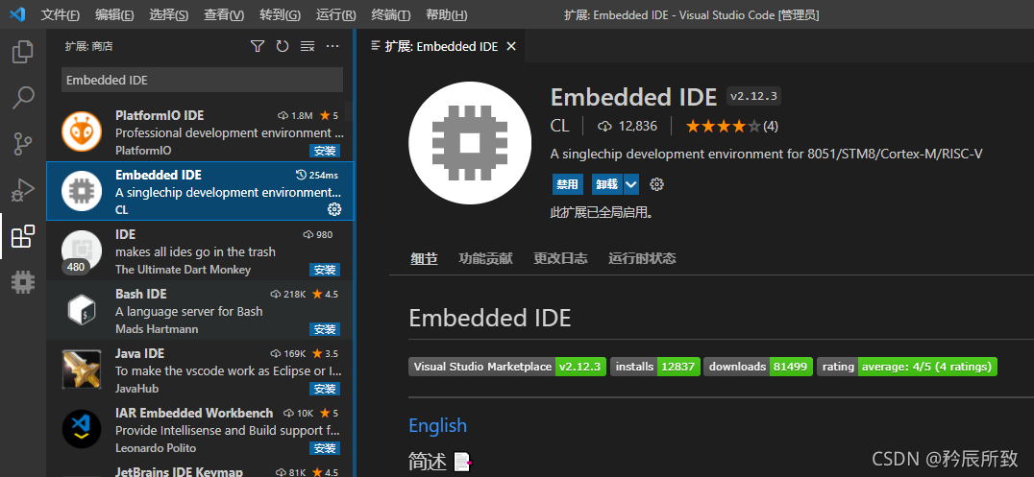Install Bash IDE via 安装 button
This screenshot has height=477, width=1034.
tap(325, 329)
